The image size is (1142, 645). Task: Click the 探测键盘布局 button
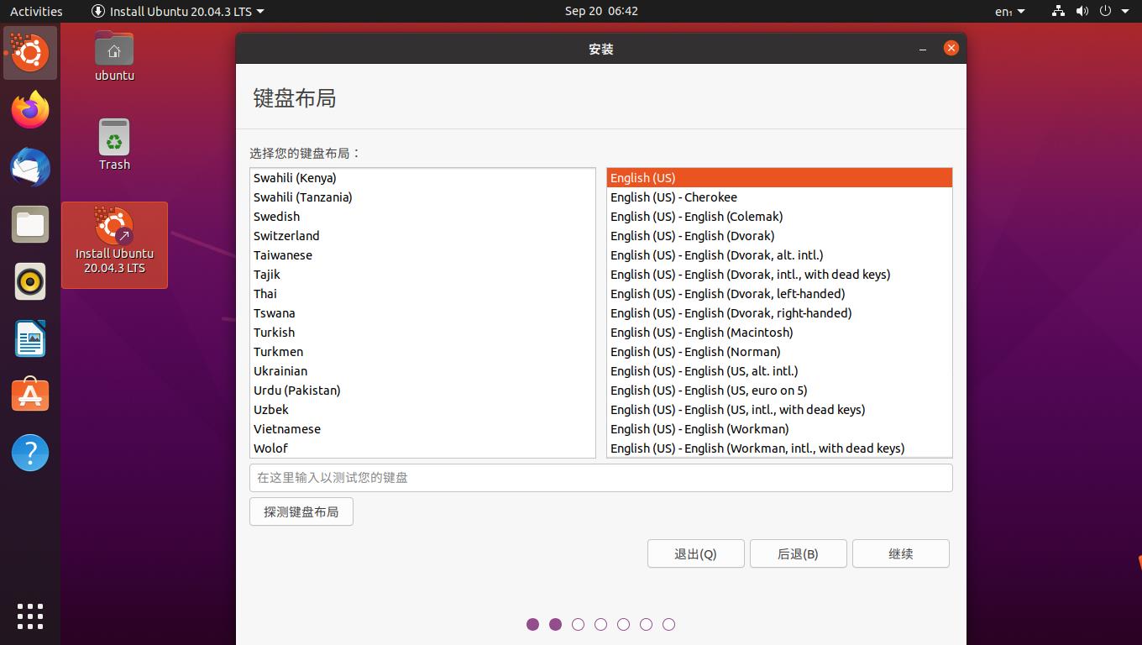tap(301, 511)
